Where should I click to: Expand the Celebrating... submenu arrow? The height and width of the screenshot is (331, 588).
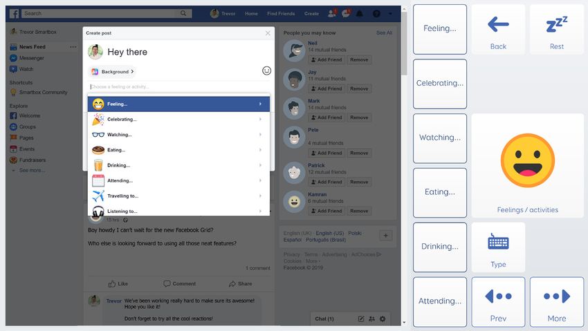pyautogui.click(x=260, y=120)
